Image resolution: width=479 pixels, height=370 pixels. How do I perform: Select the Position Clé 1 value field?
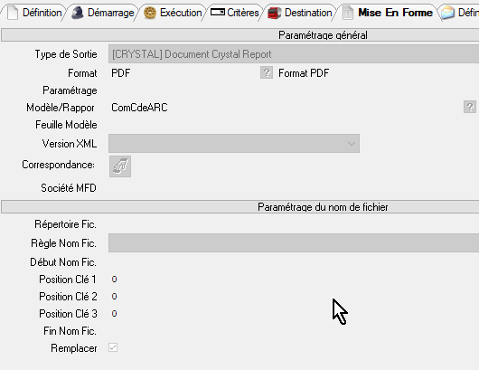coord(114,280)
